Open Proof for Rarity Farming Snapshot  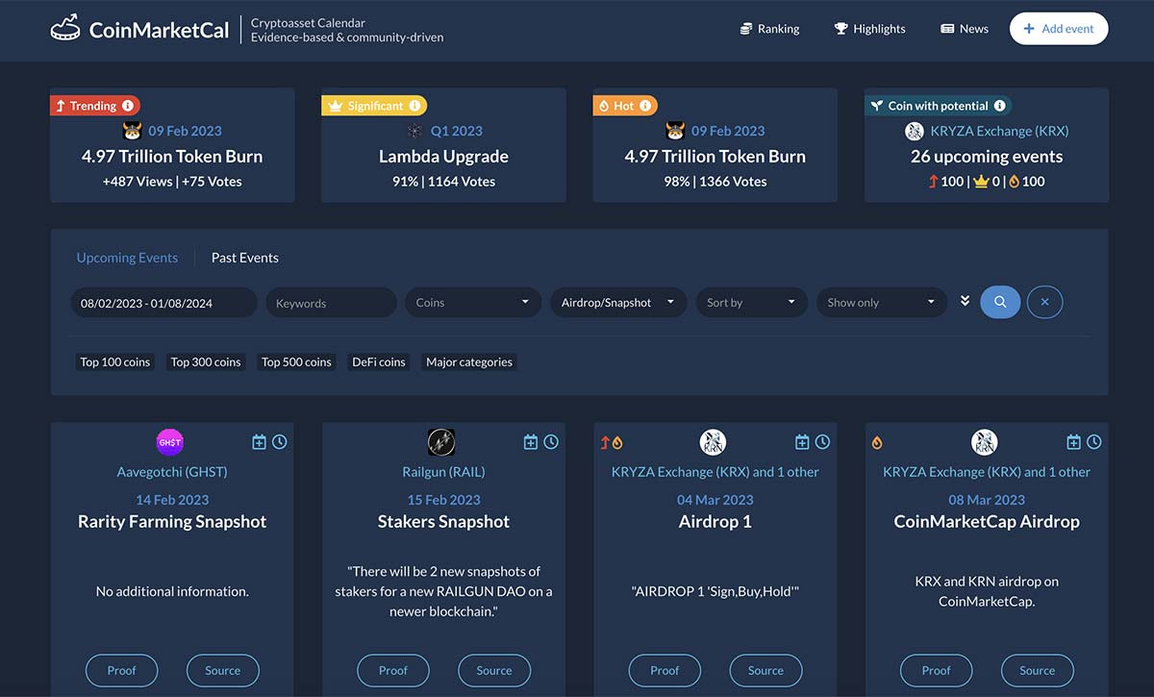(121, 670)
